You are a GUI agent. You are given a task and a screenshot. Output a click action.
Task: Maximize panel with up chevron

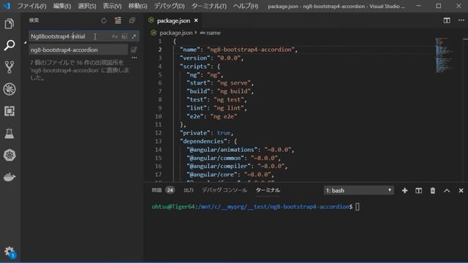[x=447, y=190]
